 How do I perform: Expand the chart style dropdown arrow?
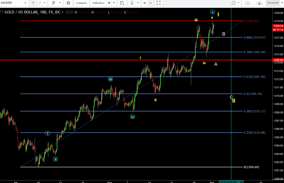pos(60,3)
